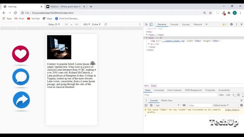Click the body breadcrumb
The image size is (244, 137).
(154, 86)
